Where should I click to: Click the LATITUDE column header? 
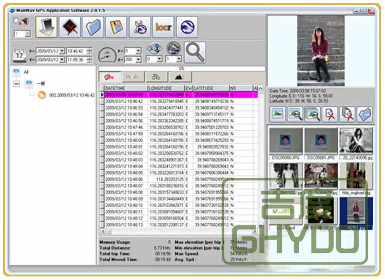pyautogui.click(x=211, y=88)
